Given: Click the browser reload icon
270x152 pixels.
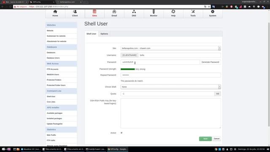Looking at the screenshot, I should 10,7.
